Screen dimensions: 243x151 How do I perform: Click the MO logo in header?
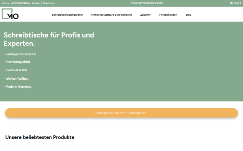(10, 14)
